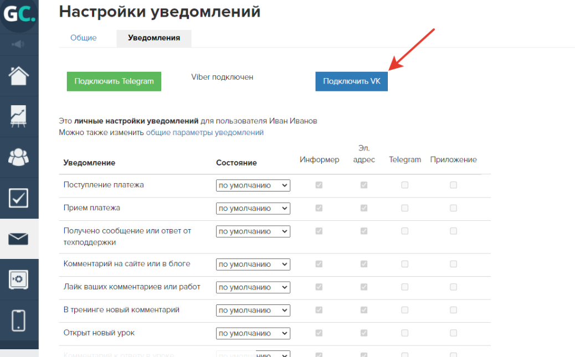Switch to the Общие tab
Screen dimensions: 575x357
coord(84,38)
